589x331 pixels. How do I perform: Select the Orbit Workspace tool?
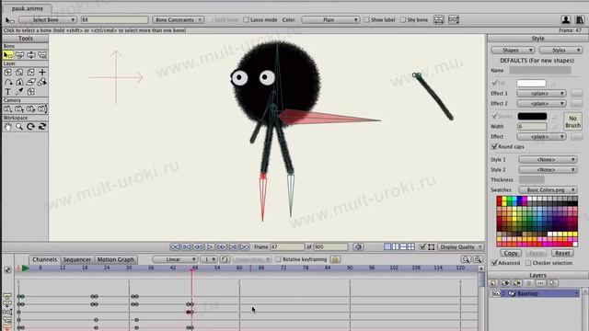pyautogui.click(x=42, y=127)
